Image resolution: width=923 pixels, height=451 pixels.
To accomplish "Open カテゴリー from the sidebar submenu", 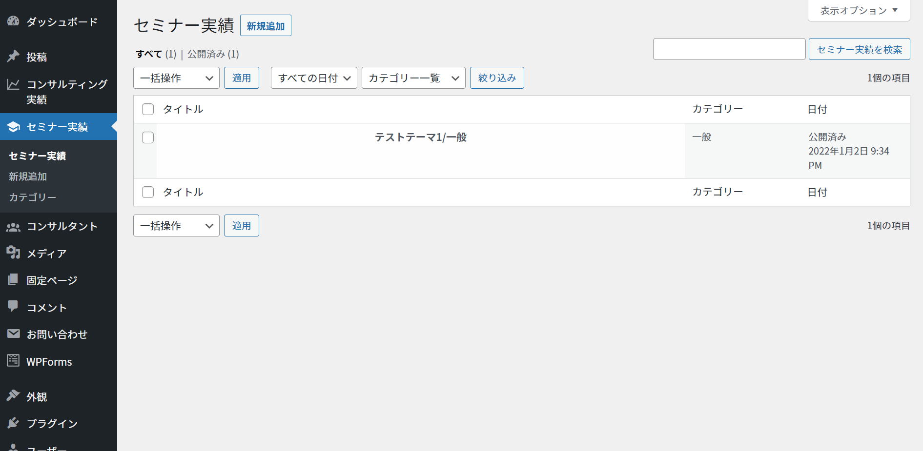I will coord(31,197).
